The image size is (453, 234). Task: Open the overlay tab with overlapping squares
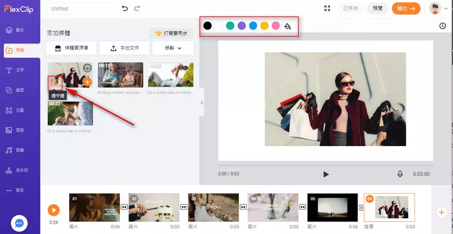point(20,90)
